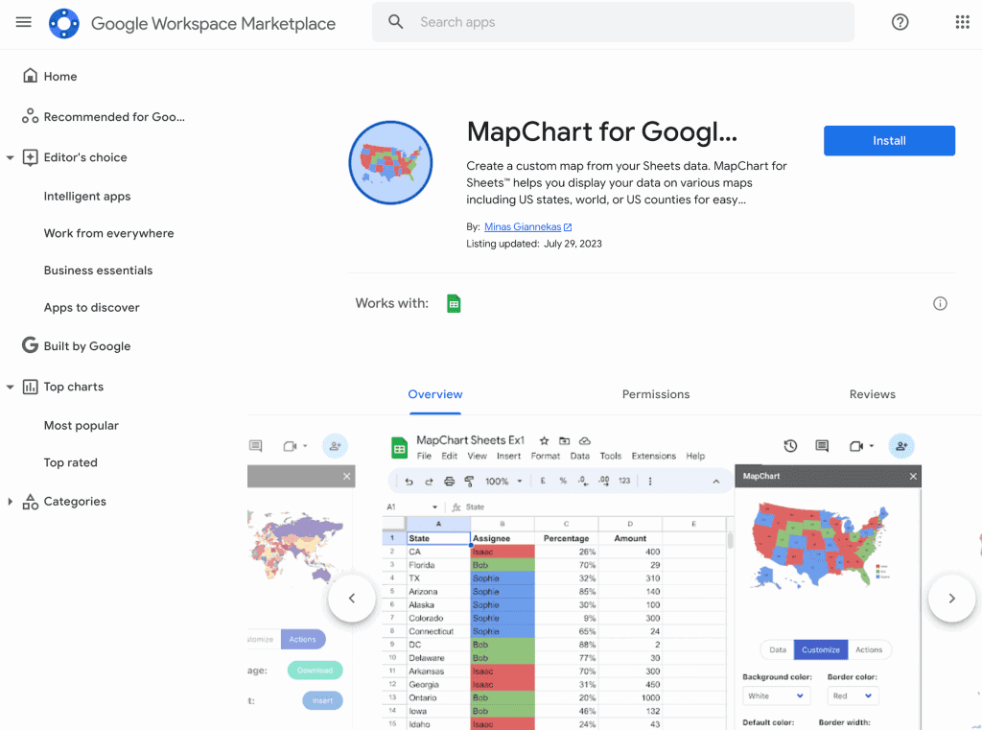
Task: Collapse the Top charts section
Action: 10,388
